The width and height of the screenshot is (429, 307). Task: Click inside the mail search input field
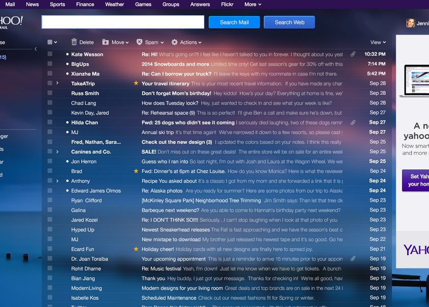(122, 22)
